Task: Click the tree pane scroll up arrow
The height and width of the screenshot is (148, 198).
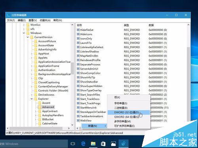Action: (72, 25)
